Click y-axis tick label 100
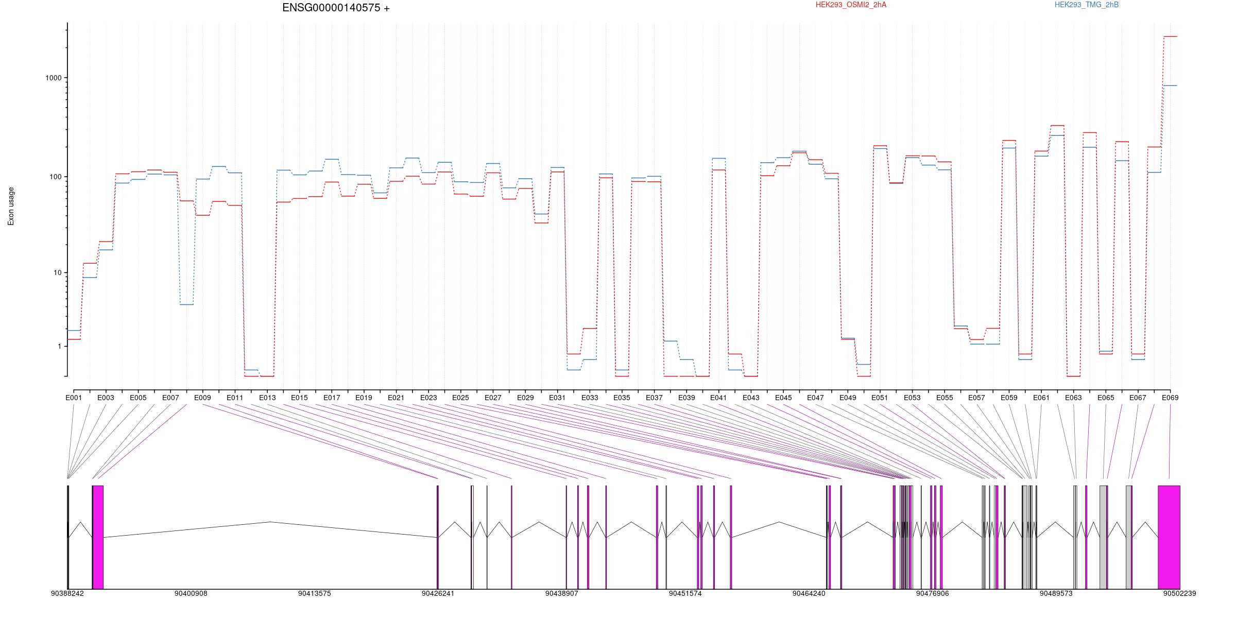 pos(55,177)
